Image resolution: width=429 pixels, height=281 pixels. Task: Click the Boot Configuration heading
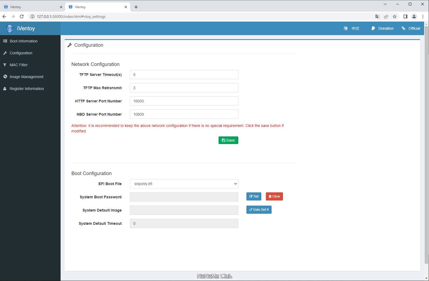[x=91, y=173]
